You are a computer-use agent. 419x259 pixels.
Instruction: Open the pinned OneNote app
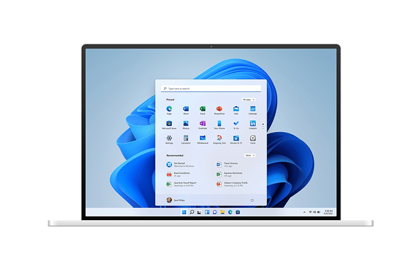click(203, 125)
